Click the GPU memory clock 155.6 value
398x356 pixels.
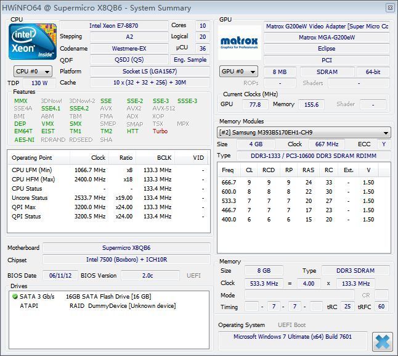point(311,105)
